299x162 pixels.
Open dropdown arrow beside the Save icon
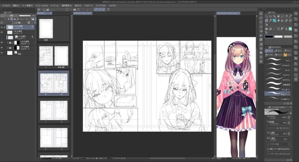click(55, 9)
